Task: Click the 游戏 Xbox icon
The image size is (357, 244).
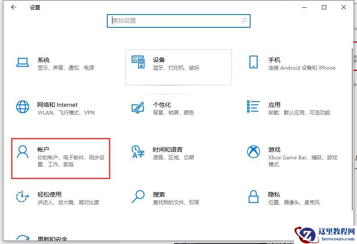Action: click(254, 152)
